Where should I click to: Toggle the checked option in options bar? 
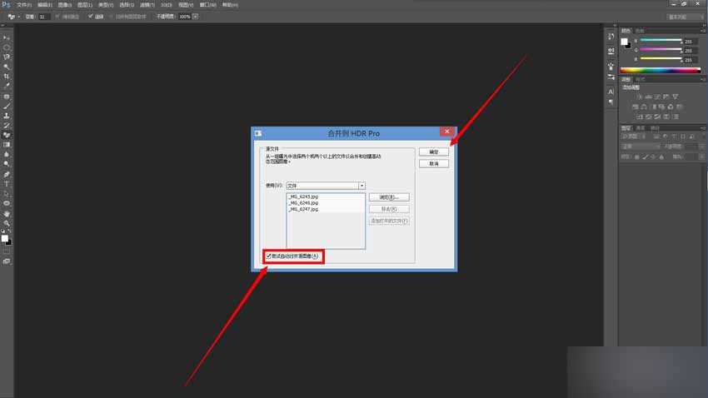pos(91,16)
